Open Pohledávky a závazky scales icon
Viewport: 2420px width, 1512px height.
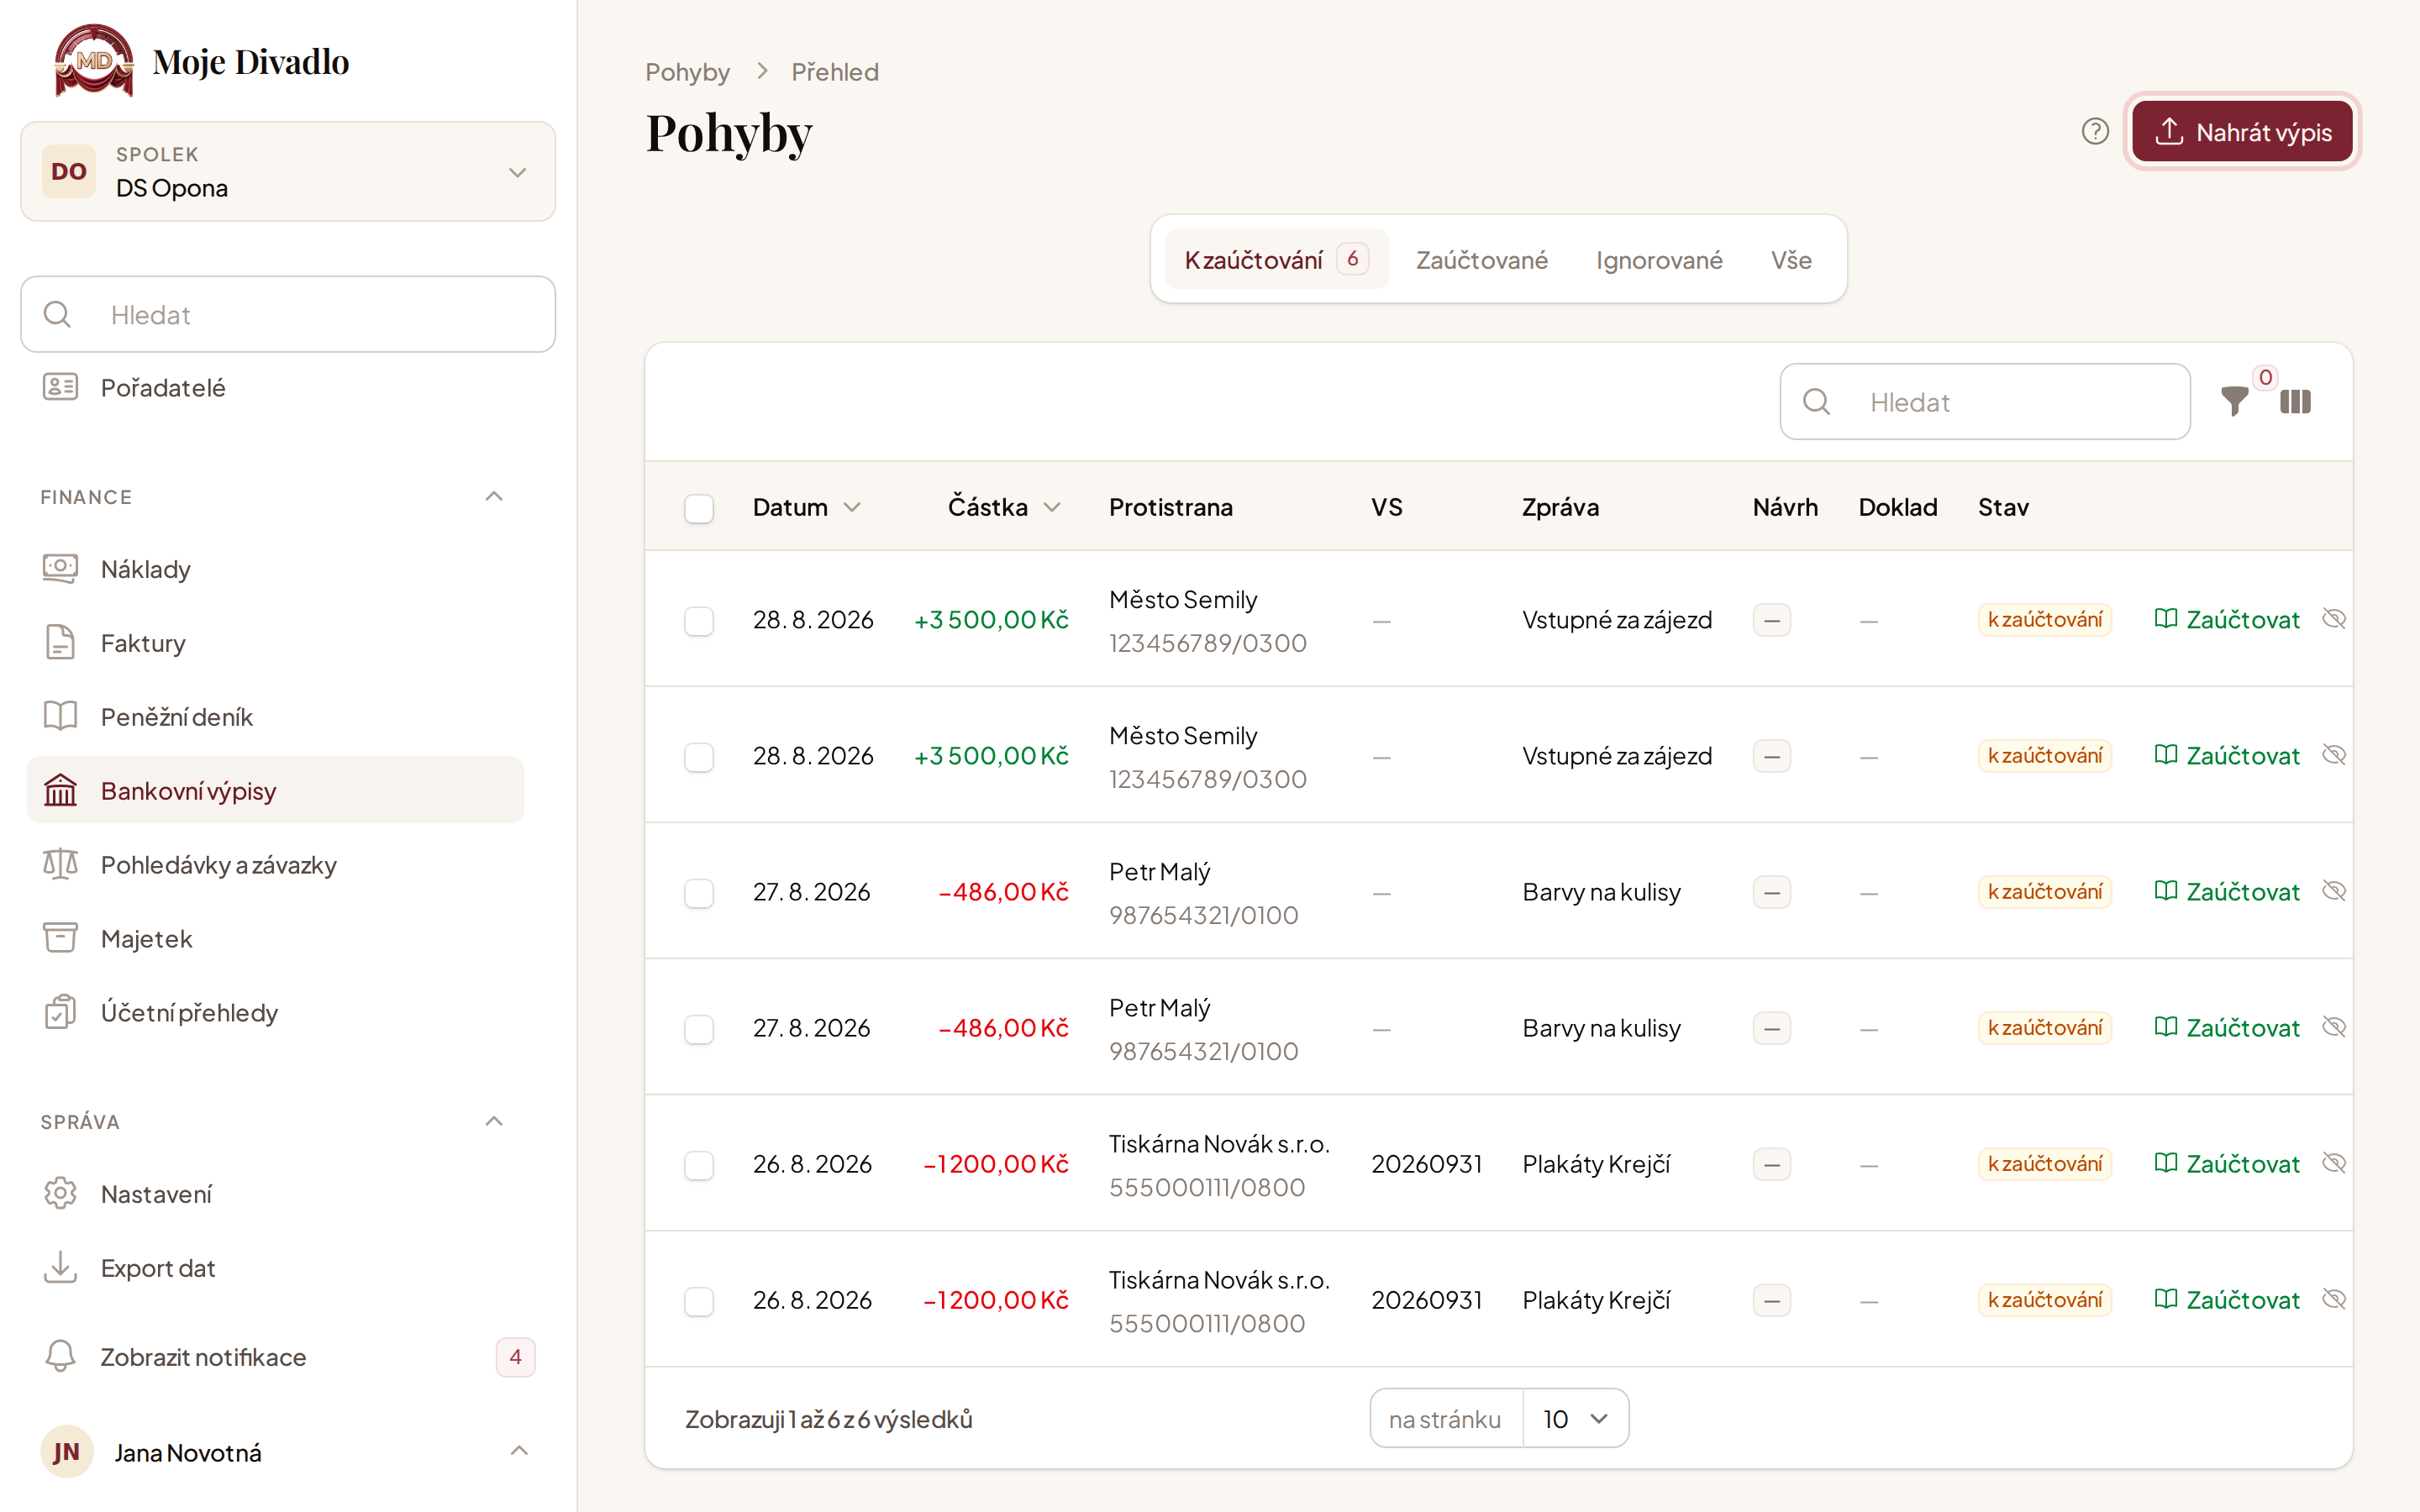(60, 865)
